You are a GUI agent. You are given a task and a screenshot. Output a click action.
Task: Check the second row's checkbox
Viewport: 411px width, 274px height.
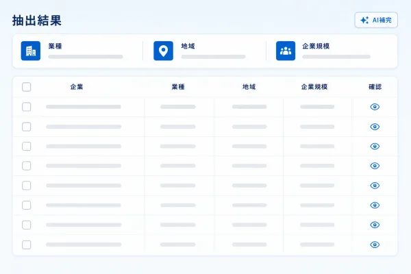[27, 127]
